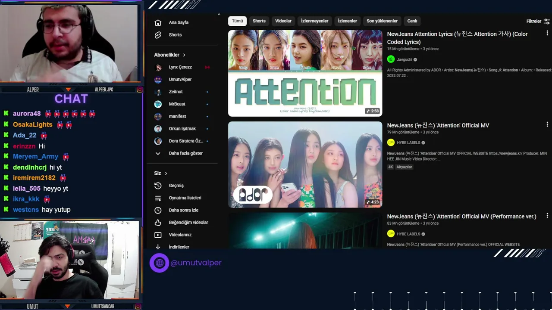Open Orkun Işıtmak channel avatar
This screenshot has width=552, height=310.
158,129
